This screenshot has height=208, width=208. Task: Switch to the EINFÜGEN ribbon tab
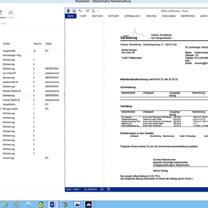pyautogui.click(x=97, y=16)
